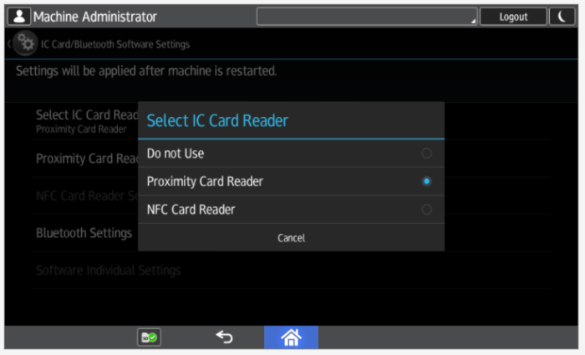This screenshot has height=355, width=585.
Task: Click the greyed NFC Card Reader settings row
Action: pos(85,195)
